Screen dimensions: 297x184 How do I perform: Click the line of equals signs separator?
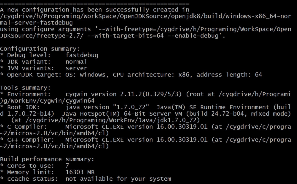point(95,3)
